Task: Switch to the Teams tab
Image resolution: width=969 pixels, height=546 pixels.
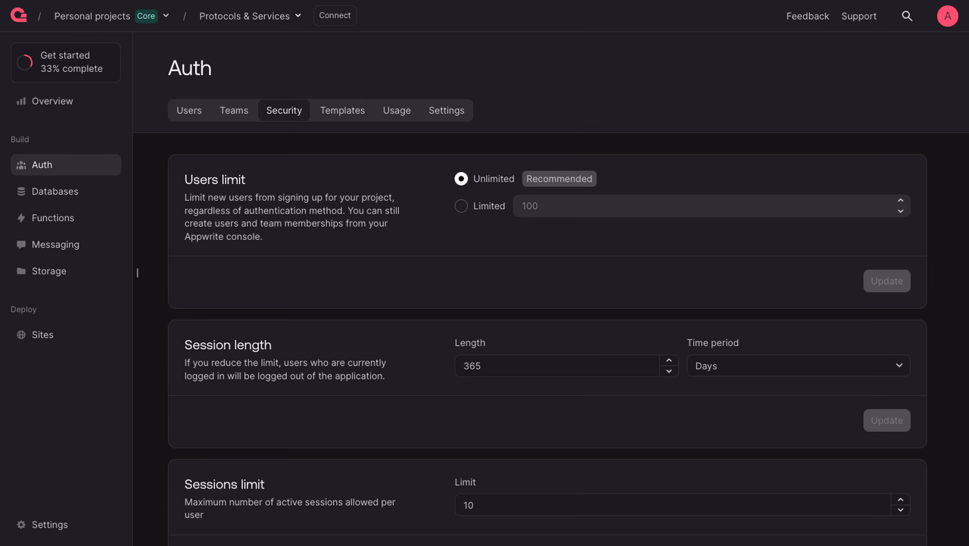Action: tap(234, 111)
